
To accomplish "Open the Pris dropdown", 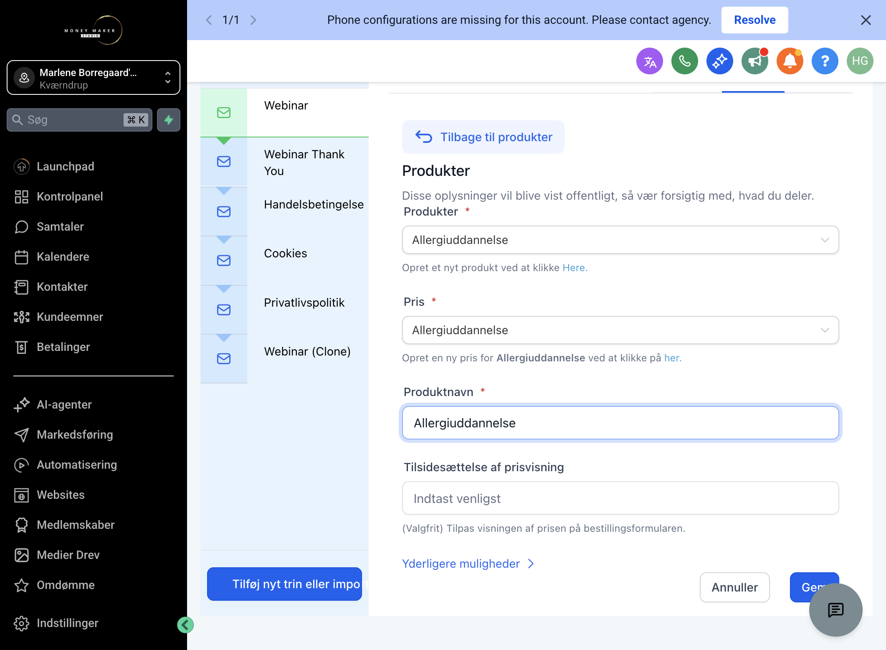I will click(620, 330).
